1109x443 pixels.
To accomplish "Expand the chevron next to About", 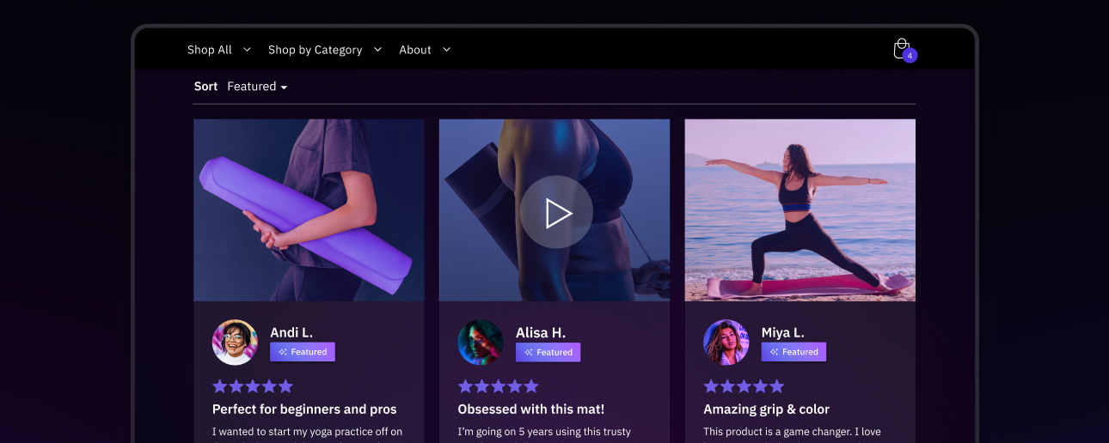I will pos(446,50).
